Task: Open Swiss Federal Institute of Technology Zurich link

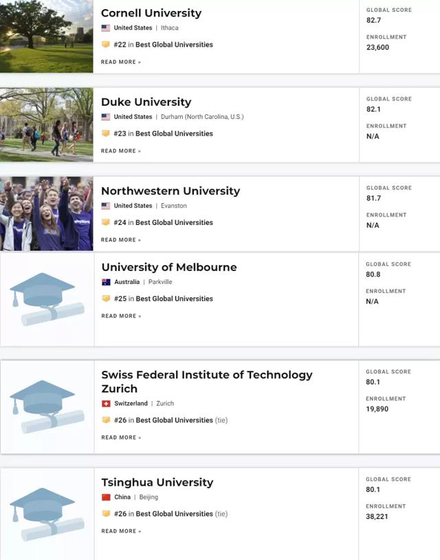Action: pos(207,381)
